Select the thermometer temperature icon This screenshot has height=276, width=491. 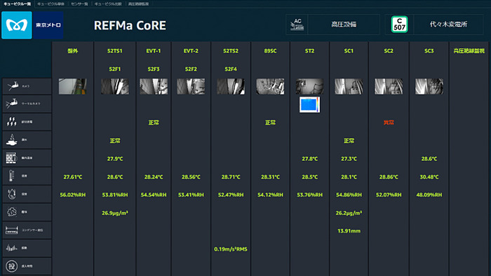(x=11, y=176)
